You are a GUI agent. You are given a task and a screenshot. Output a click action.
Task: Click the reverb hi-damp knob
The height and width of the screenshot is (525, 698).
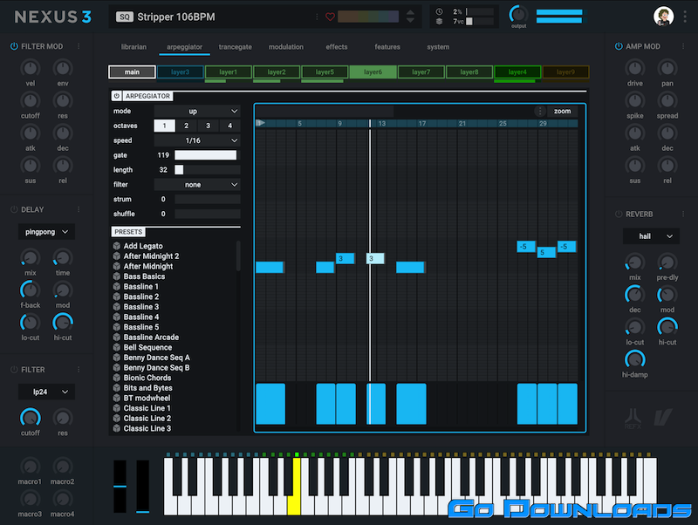click(635, 359)
